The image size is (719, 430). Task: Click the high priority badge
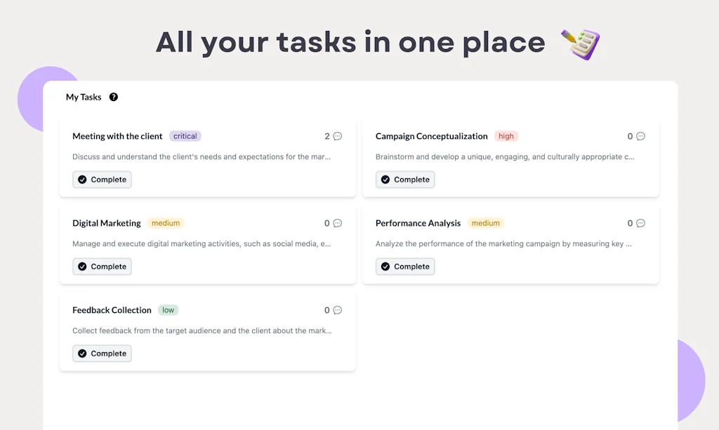pyautogui.click(x=506, y=136)
